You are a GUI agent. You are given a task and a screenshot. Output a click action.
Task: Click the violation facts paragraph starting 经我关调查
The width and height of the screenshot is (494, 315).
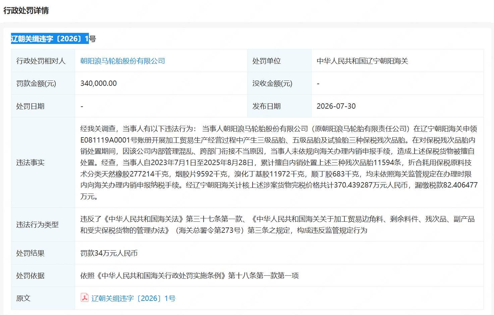tap(279, 163)
